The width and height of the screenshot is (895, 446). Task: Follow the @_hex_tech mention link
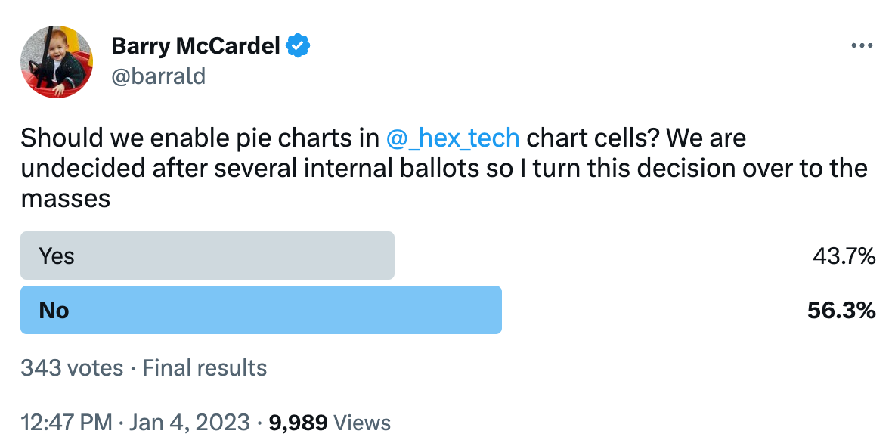pos(453,138)
